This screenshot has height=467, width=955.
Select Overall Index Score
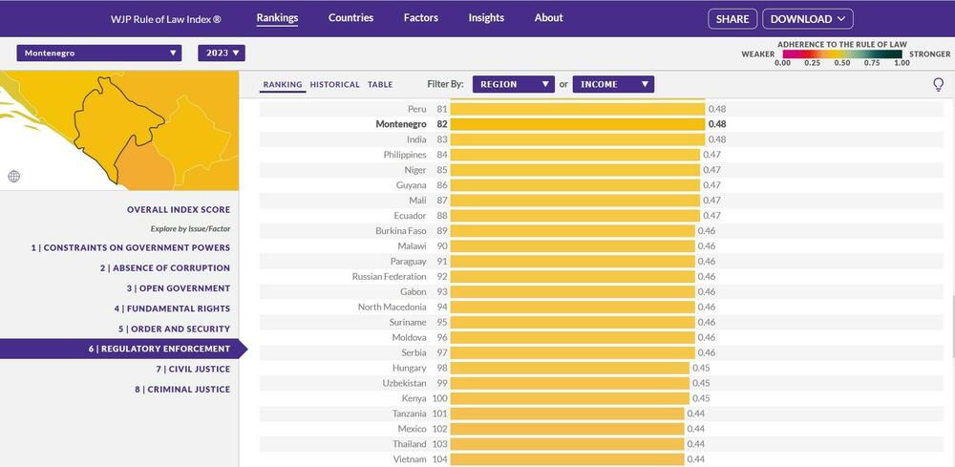click(178, 209)
